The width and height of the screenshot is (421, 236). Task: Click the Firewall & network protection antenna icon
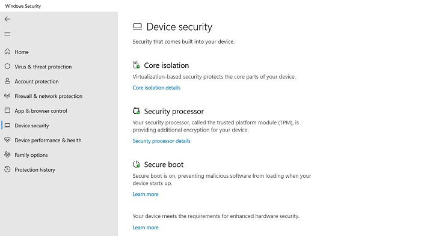click(7, 95)
